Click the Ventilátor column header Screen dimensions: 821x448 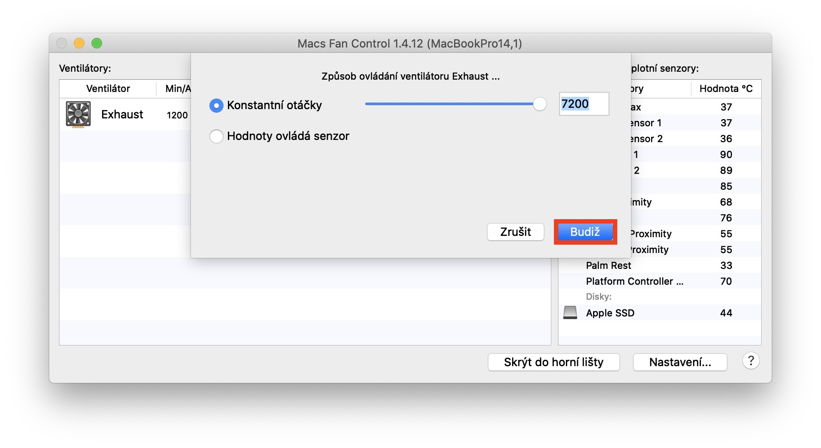(x=108, y=88)
